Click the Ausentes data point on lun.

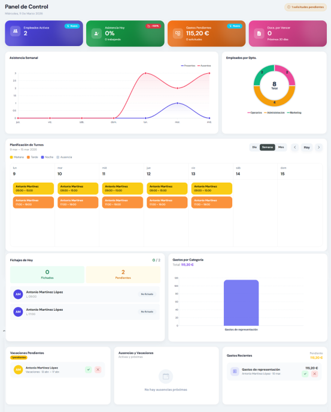145,73
